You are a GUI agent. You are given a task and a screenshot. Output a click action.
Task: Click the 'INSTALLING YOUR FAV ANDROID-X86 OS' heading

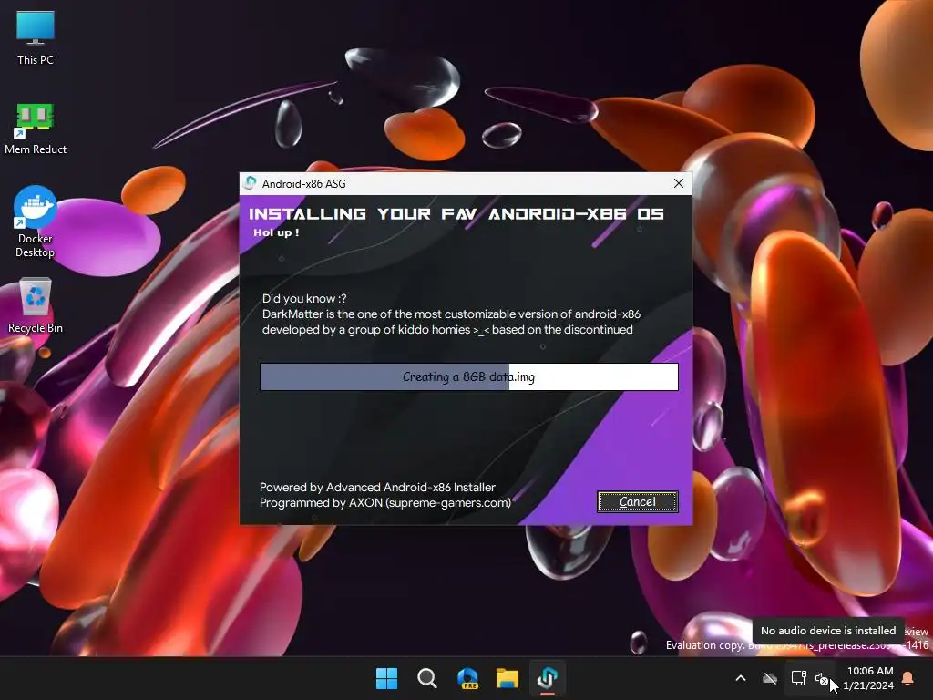tap(456, 213)
